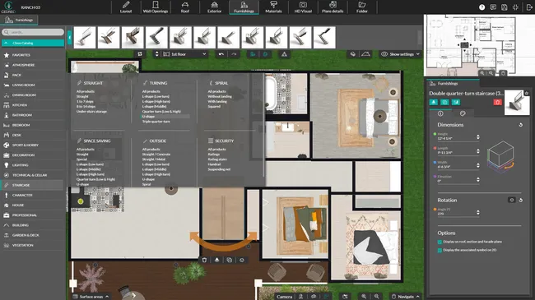Choose 'U-shape' under Turning

tap(148, 117)
